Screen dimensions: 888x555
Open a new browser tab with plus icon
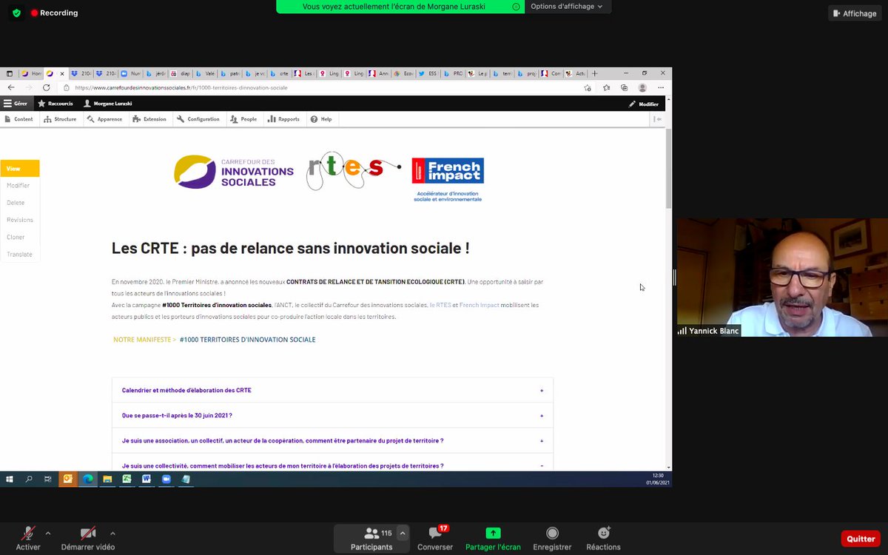click(x=594, y=73)
